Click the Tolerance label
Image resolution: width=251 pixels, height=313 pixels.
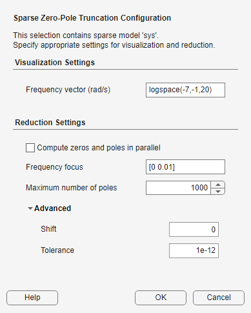[57, 250]
